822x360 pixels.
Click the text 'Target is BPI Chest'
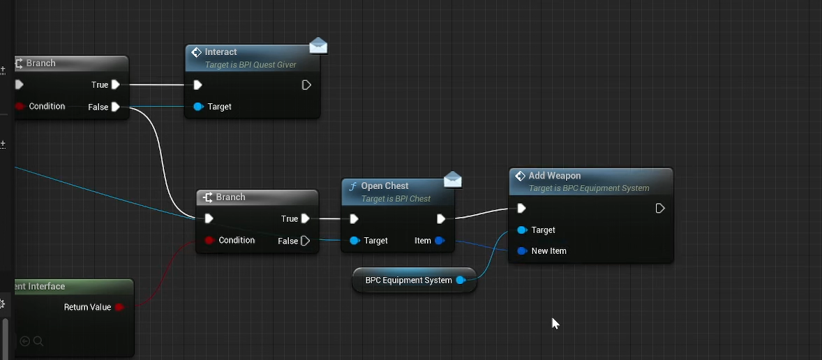pos(396,199)
